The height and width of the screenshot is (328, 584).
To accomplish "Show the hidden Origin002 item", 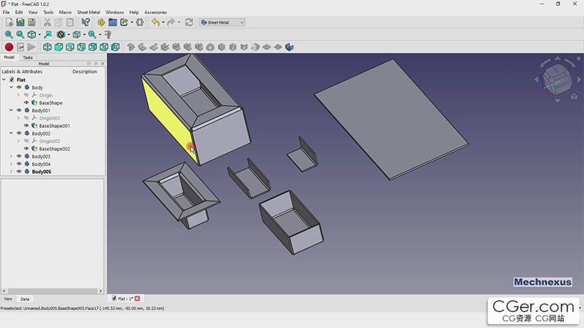I will point(27,141).
